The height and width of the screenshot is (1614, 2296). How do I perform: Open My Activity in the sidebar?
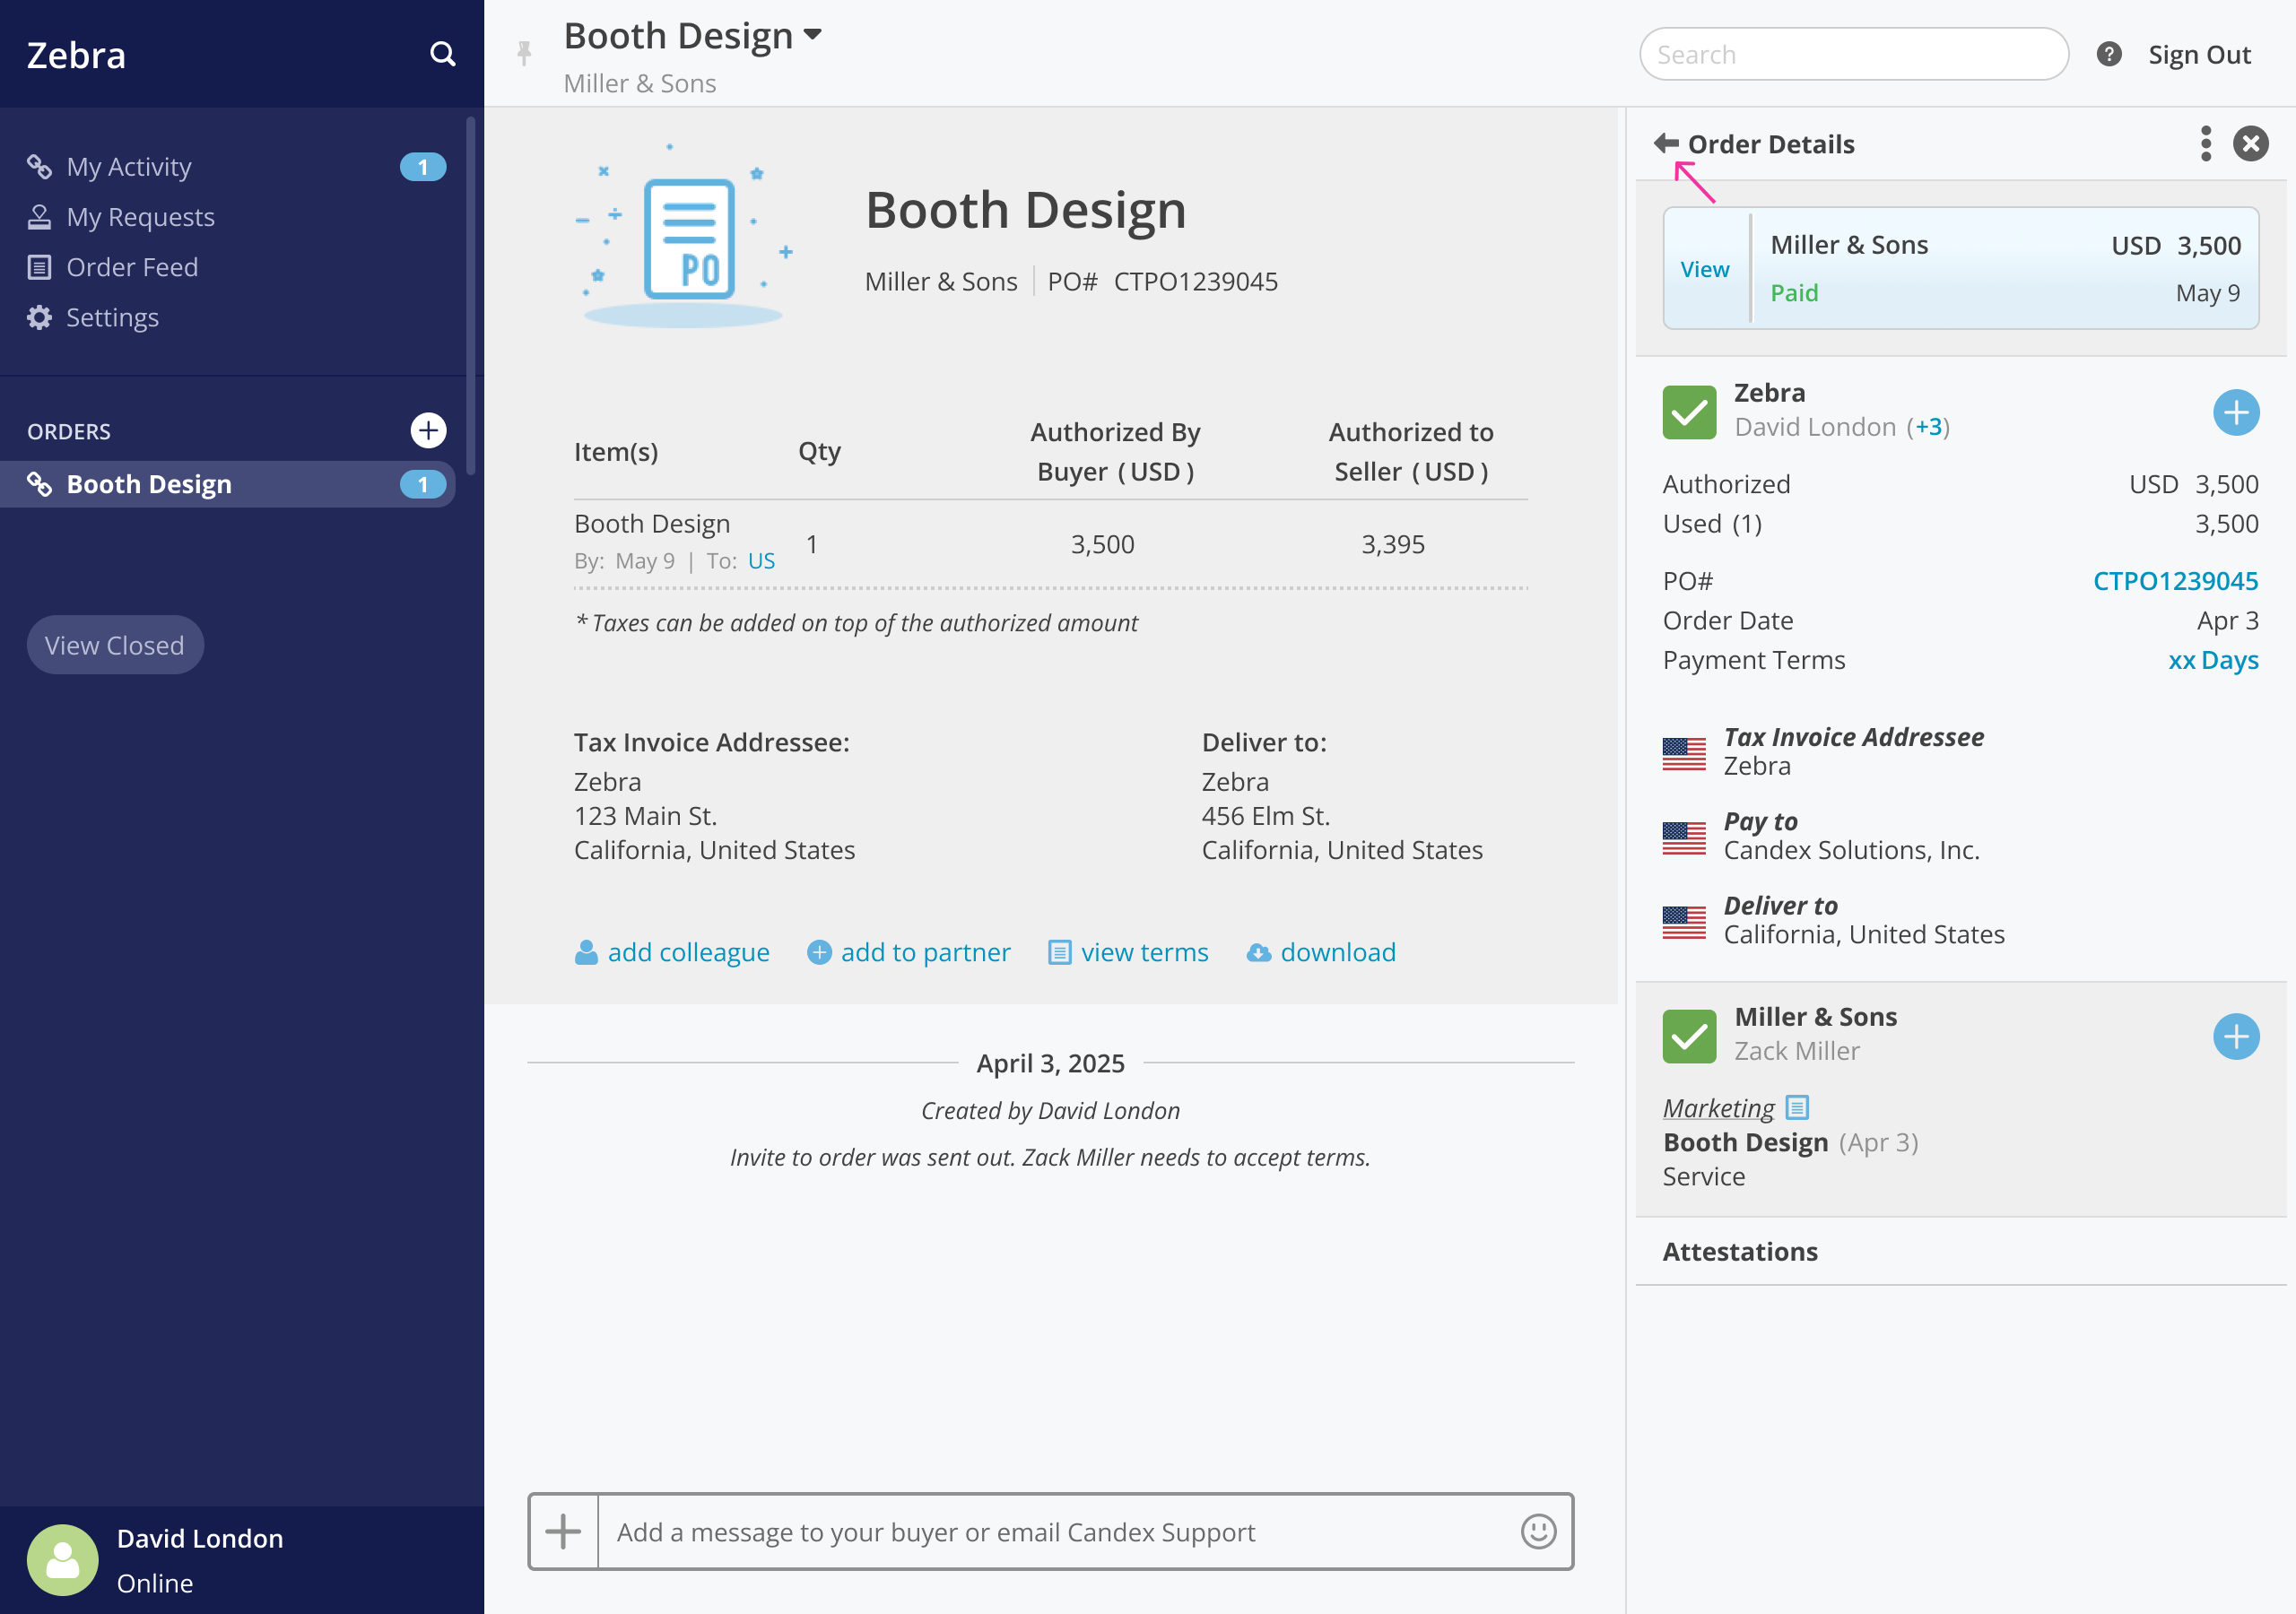click(x=129, y=166)
